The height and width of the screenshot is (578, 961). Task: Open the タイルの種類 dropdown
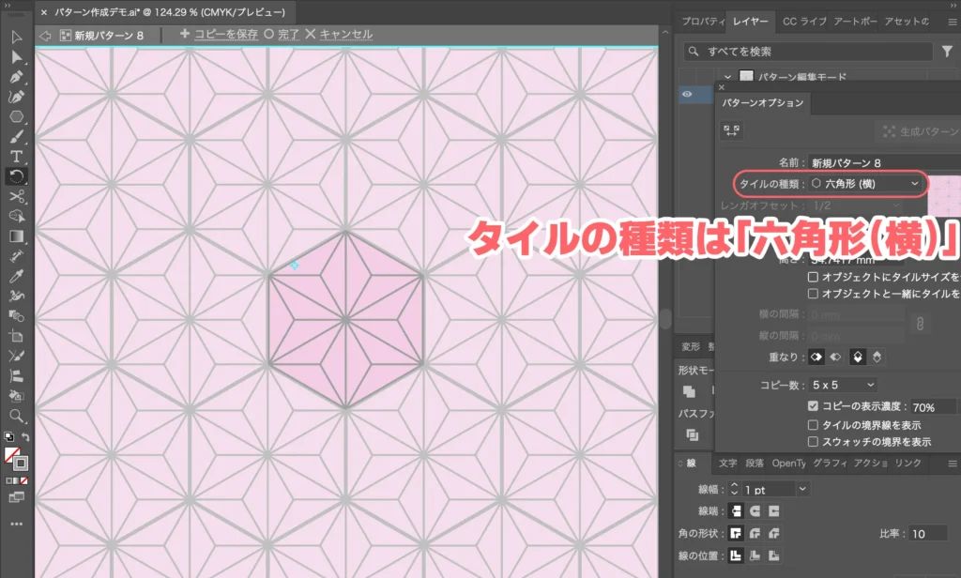(863, 184)
